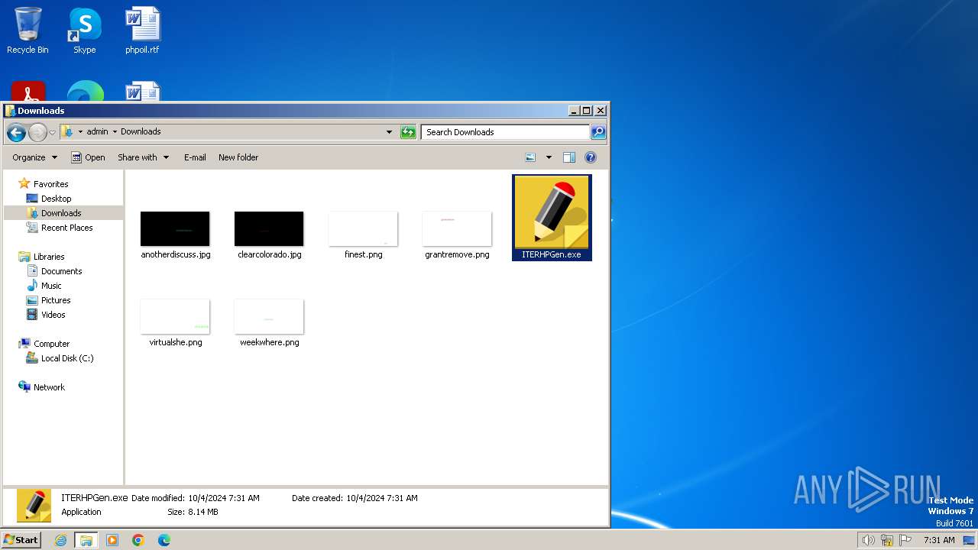Select finest.png thumbnail
This screenshot has width=978, height=550.
pyautogui.click(x=363, y=229)
